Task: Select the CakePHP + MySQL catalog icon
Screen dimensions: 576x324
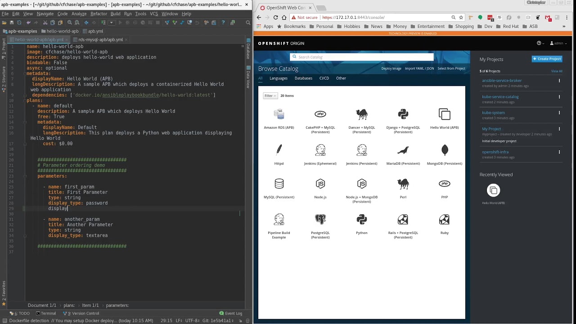Action: 320,114
